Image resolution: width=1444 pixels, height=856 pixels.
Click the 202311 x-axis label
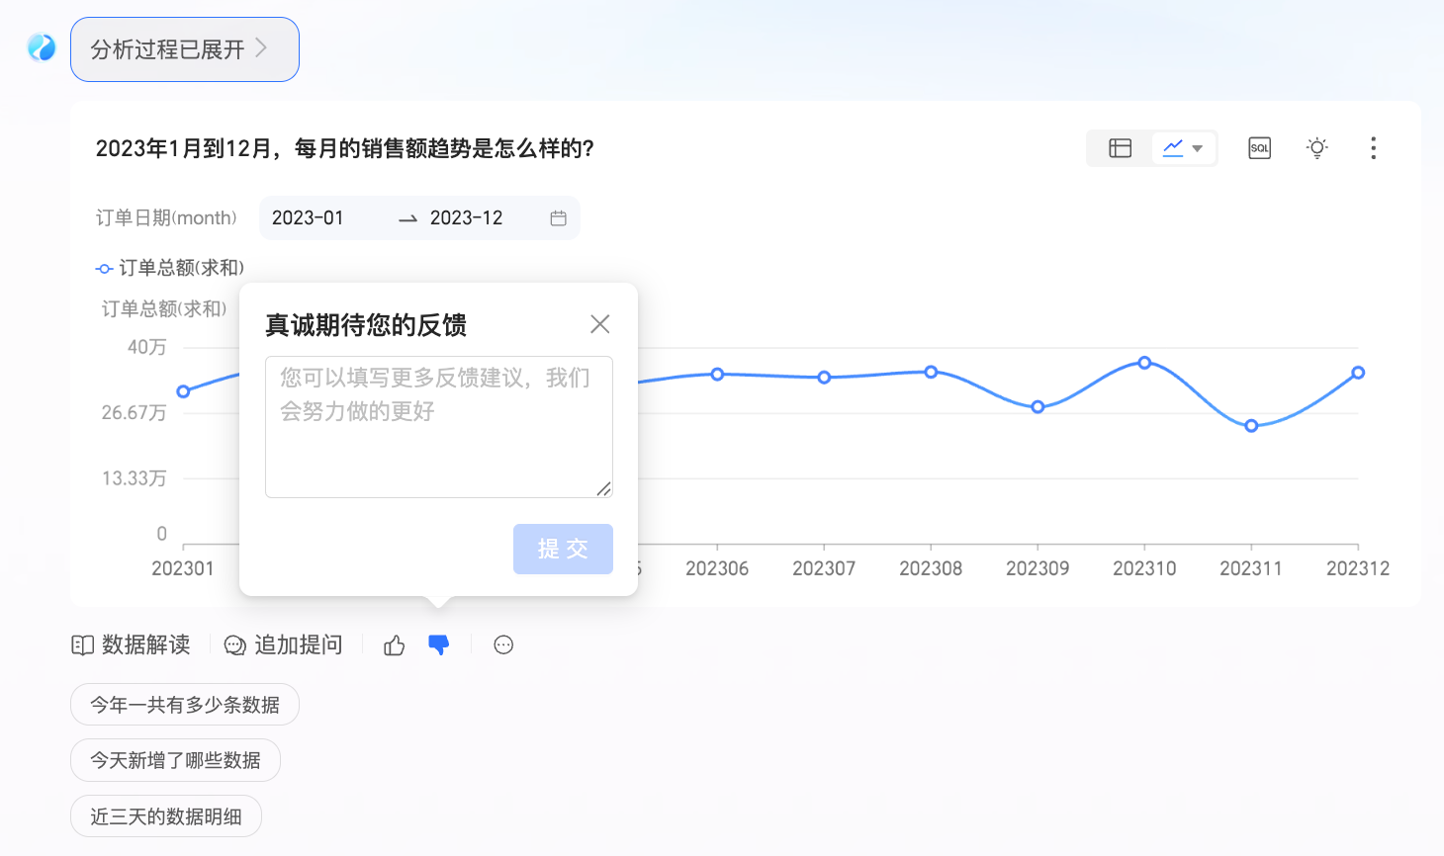(x=1251, y=568)
